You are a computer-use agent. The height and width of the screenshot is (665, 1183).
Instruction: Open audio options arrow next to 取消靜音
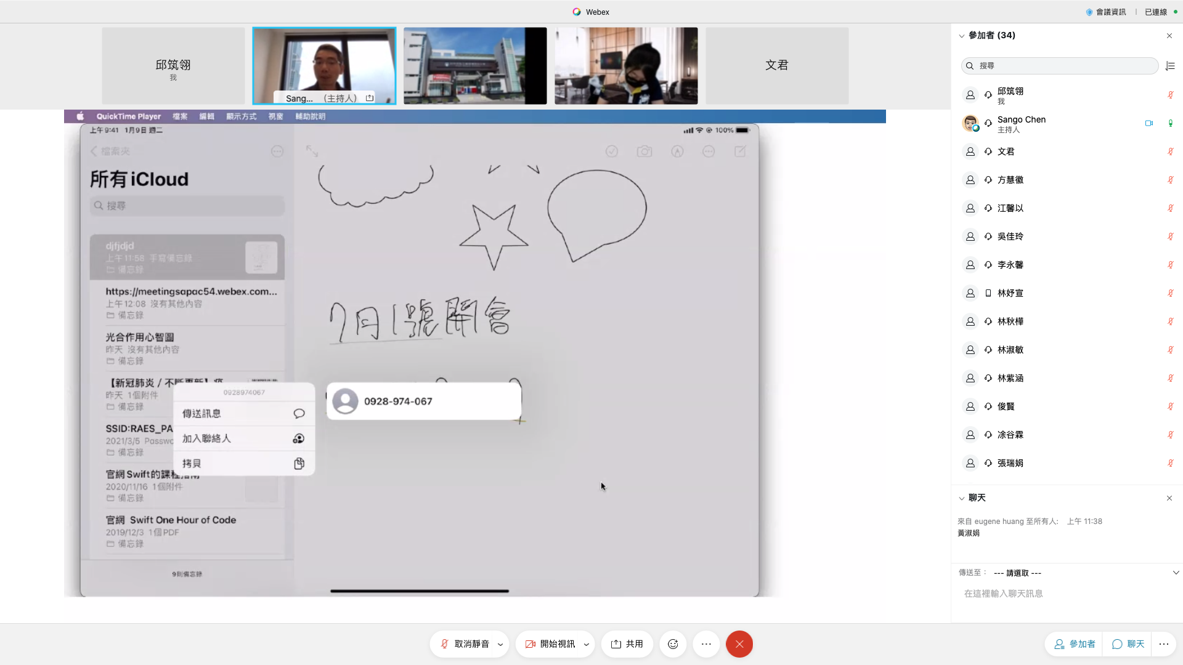(500, 645)
